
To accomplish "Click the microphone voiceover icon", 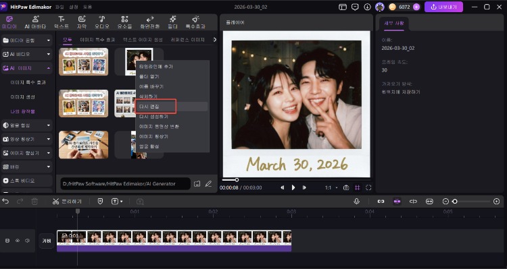I will pyautogui.click(x=356, y=202).
